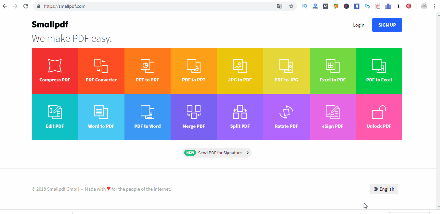Screen dimensions: 440x214
Task: Click the SIGN UP button
Action: pyautogui.click(x=387, y=25)
